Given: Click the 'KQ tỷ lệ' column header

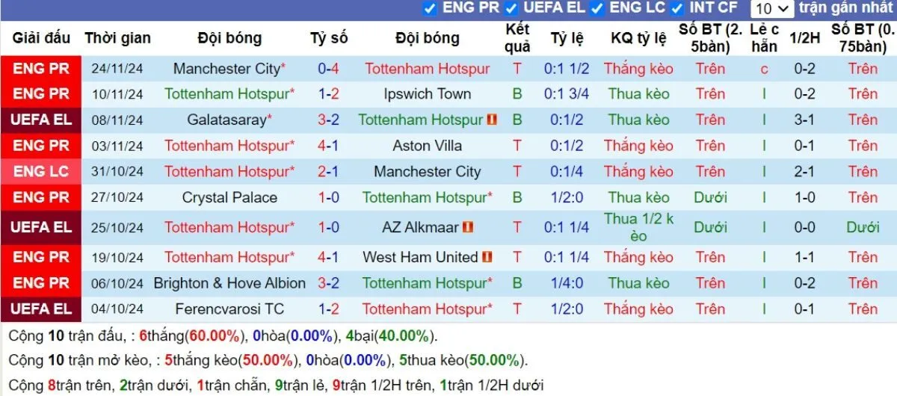Looking at the screenshot, I should click(x=638, y=38).
